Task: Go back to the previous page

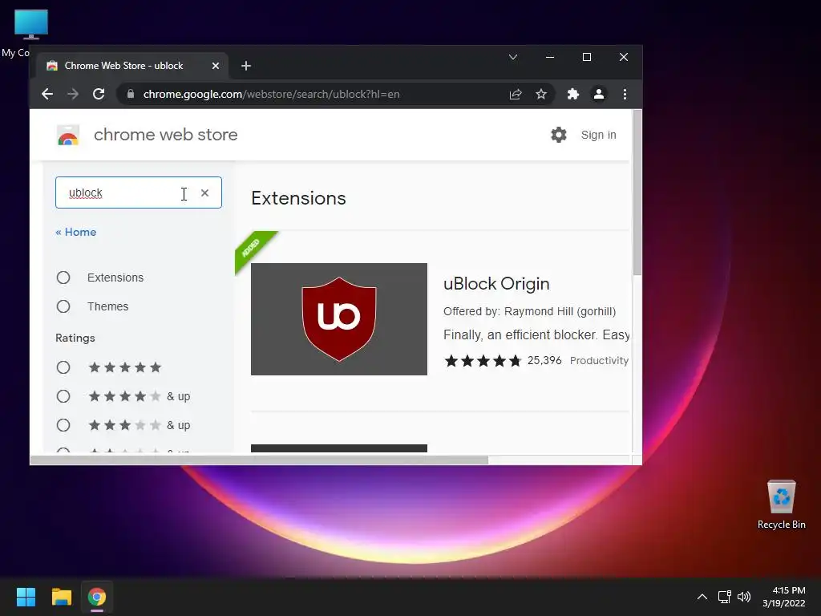Action: point(47,94)
